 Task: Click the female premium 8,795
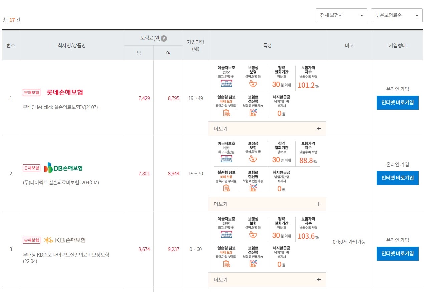173,98
